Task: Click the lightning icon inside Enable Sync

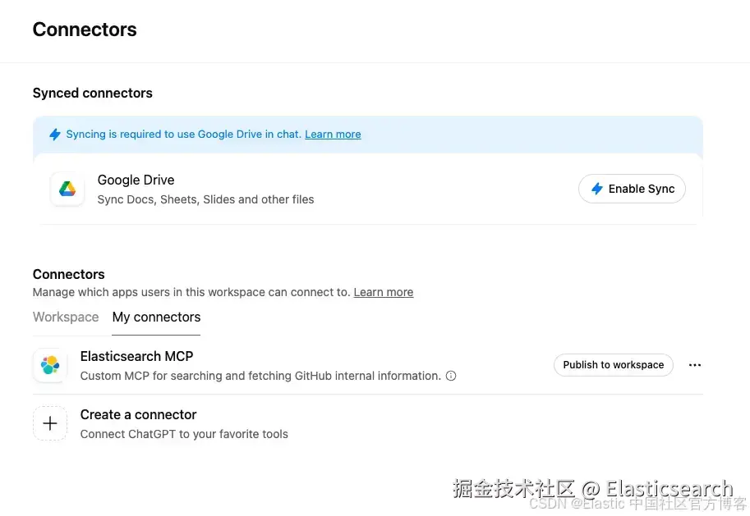Action: 597,189
